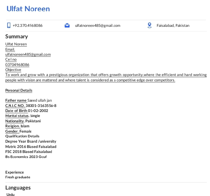Click the location pin icon
The height and width of the screenshot is (196, 210).
[x=150, y=25]
